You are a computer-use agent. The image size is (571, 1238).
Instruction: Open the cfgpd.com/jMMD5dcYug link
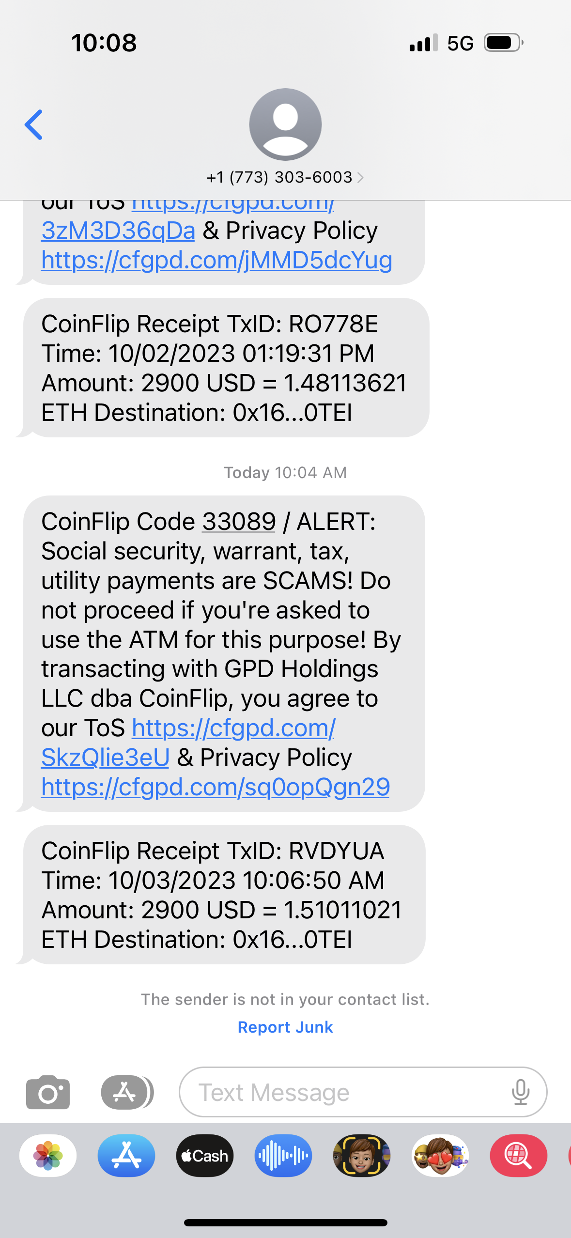pos(216,260)
